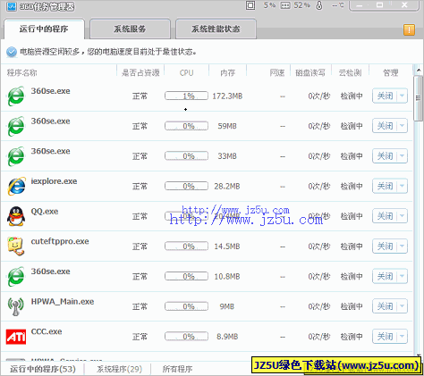Click 关闭 for HPWA_Main.exe
Viewport: 424px width, 376px height.
[x=385, y=306]
